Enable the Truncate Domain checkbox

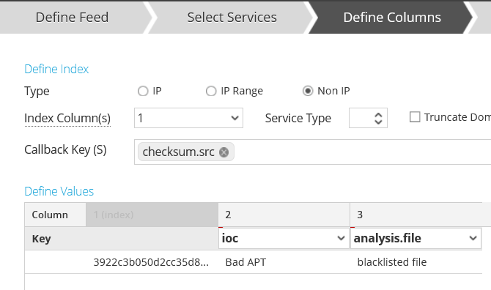pyautogui.click(x=415, y=117)
